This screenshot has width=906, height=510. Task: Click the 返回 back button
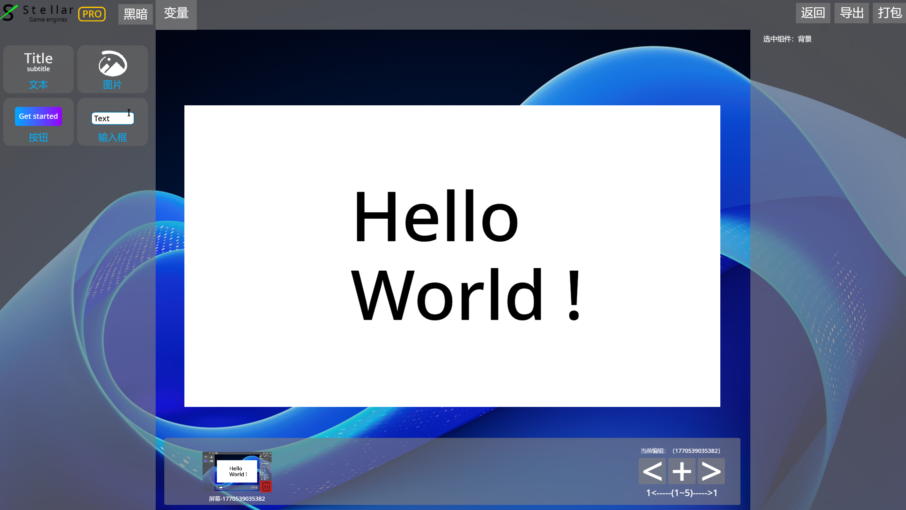coord(813,13)
